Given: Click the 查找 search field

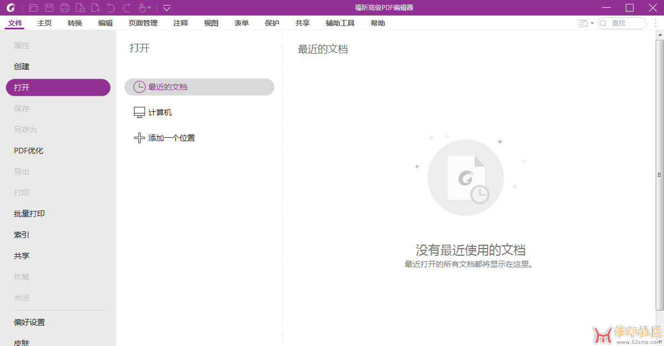Looking at the screenshot, I should pyautogui.click(x=622, y=23).
